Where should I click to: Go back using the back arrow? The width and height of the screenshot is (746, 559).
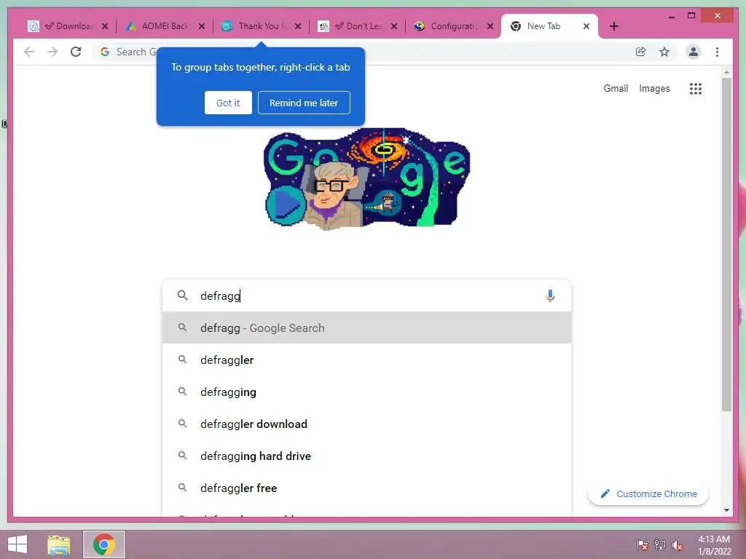(29, 52)
